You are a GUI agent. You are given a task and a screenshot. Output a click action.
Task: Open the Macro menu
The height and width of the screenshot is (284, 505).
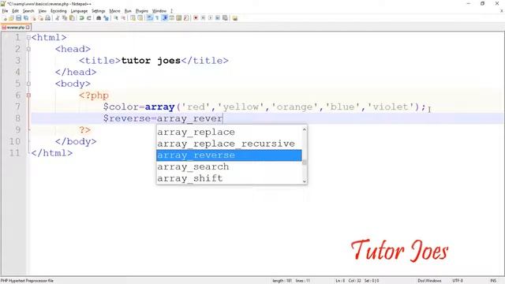coord(114,11)
